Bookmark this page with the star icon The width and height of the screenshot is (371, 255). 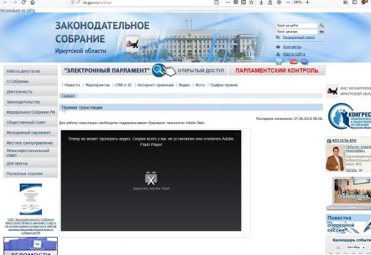click(x=251, y=2)
